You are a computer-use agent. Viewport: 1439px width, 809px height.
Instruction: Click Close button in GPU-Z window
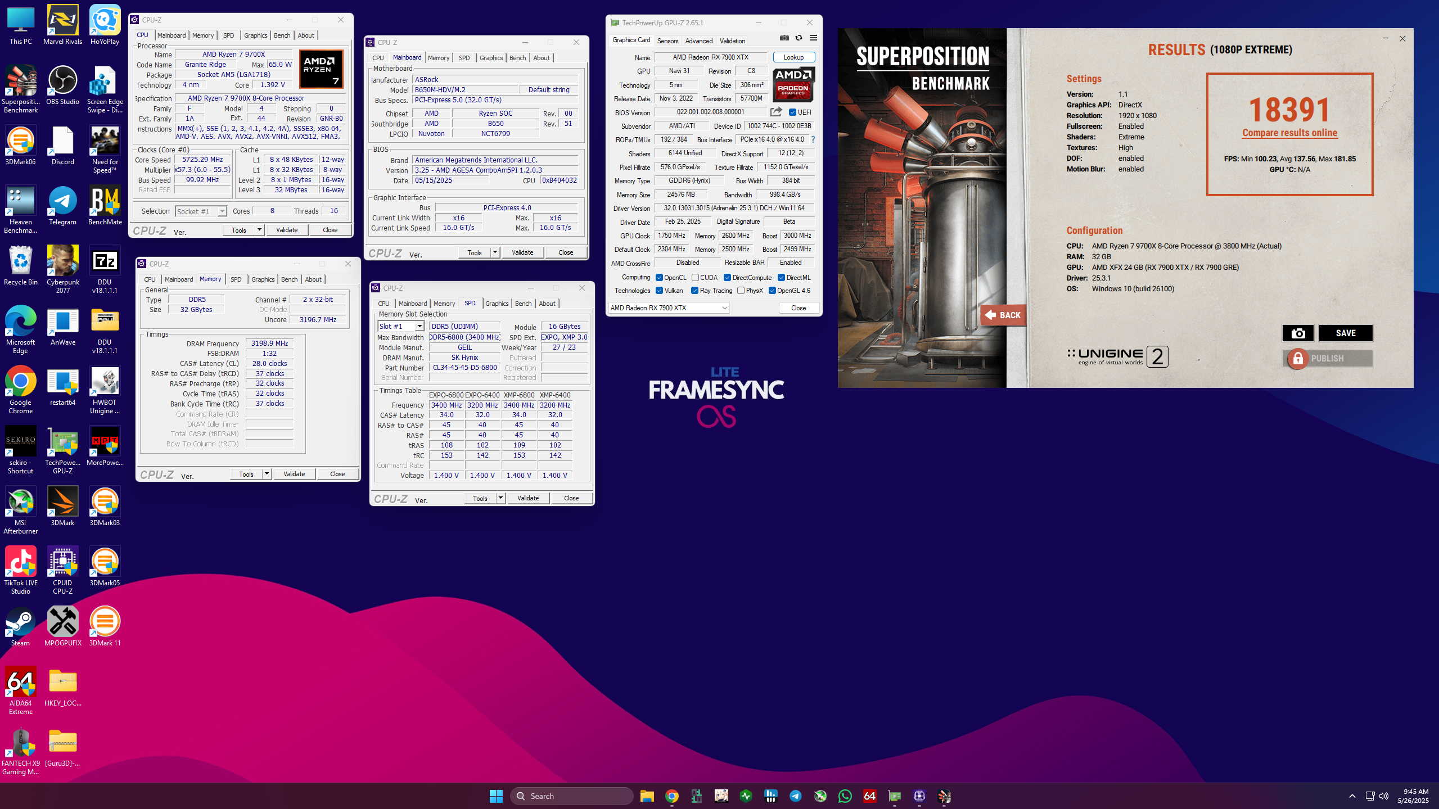(799, 308)
